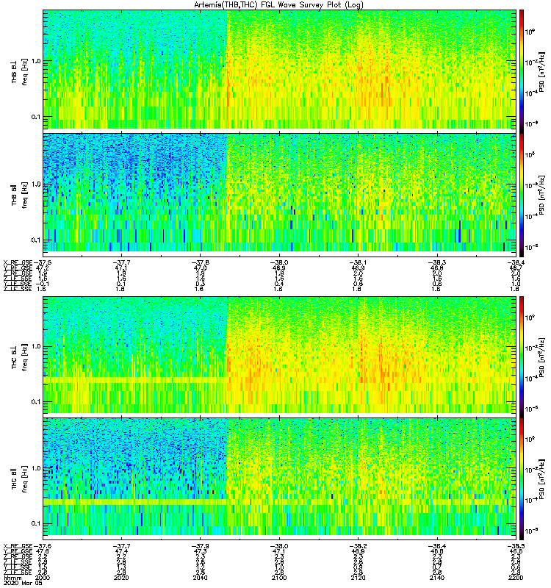
Task: Click the '2000' time tick label
Action: (43, 578)
